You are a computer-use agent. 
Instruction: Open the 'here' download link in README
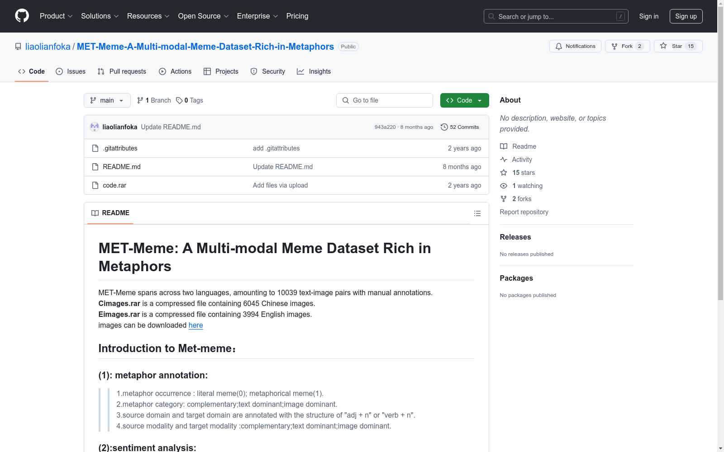coord(195,325)
